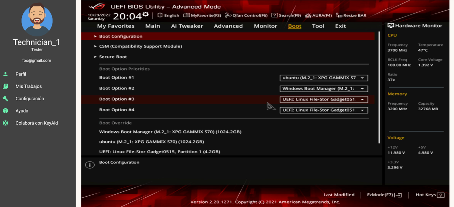The image size is (454, 207).
Task: Click the Hot Keys question mark icon
Action: [x=441, y=195]
